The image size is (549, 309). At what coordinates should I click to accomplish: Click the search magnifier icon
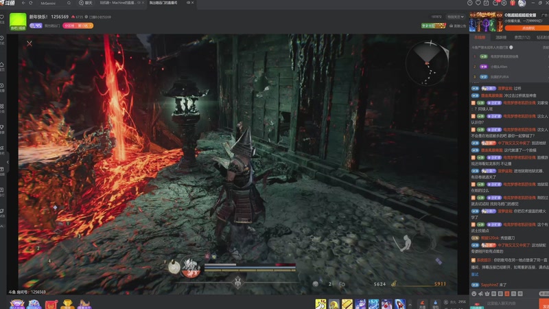[69, 3]
